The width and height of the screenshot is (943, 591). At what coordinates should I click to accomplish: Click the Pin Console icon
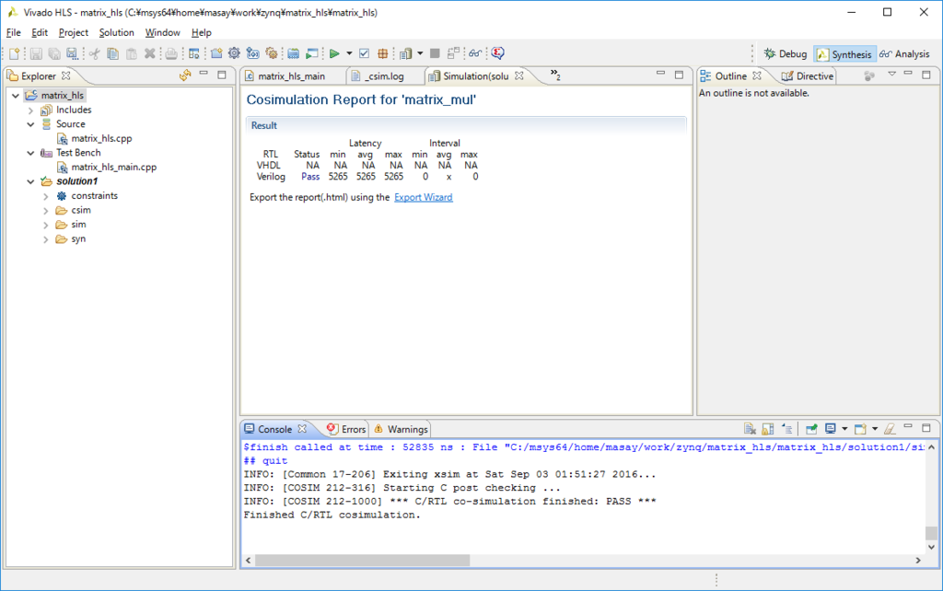(x=811, y=429)
